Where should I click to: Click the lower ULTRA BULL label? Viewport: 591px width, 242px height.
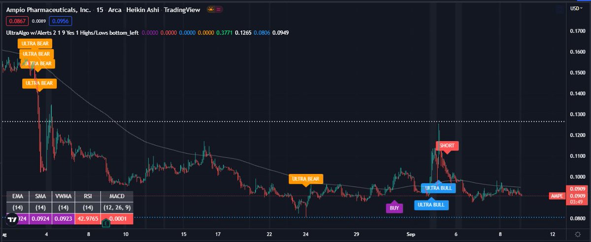point(431,205)
